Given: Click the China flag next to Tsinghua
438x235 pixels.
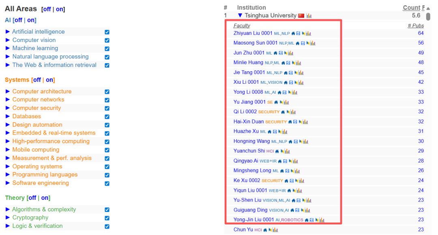Looking at the screenshot, I should (301, 16).
